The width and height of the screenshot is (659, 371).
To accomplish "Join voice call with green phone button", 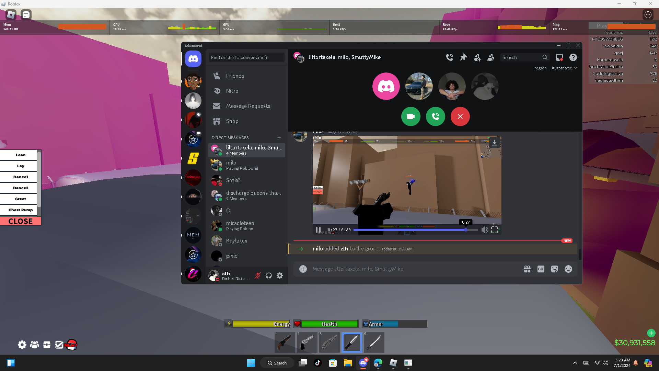I will [436, 116].
